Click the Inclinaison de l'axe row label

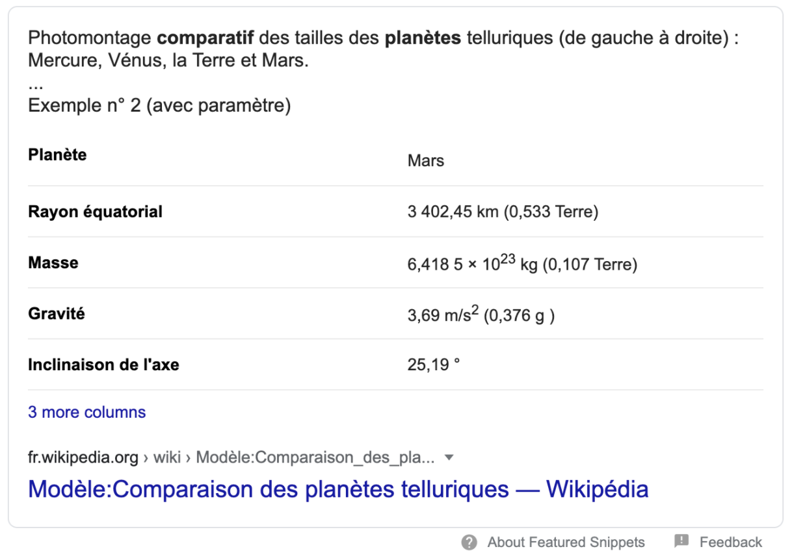tap(103, 365)
